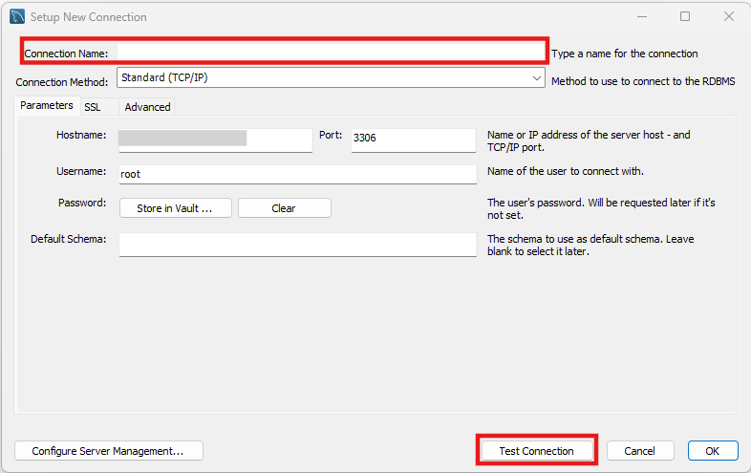The width and height of the screenshot is (751, 473).
Task: Cancel the new connection setup
Action: coord(639,451)
